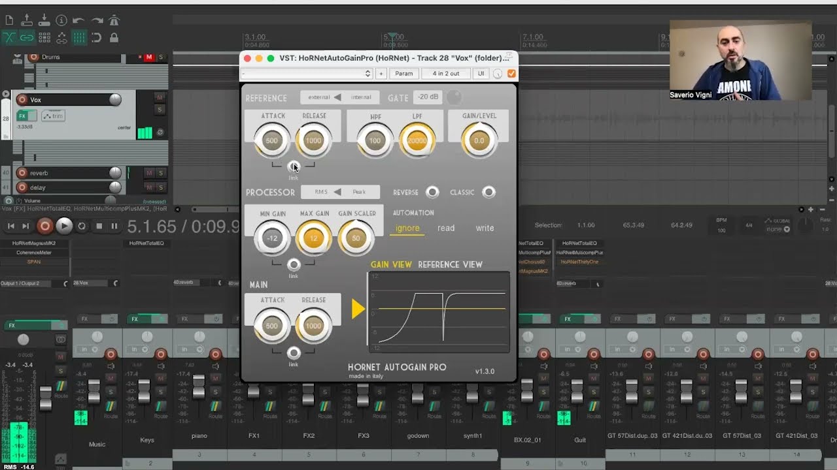Image resolution: width=837 pixels, height=470 pixels.
Task: Unmute the Drums track
Action: tap(149, 57)
